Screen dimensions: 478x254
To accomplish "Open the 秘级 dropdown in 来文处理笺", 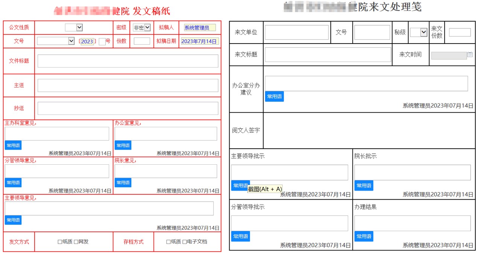I will click(x=419, y=32).
